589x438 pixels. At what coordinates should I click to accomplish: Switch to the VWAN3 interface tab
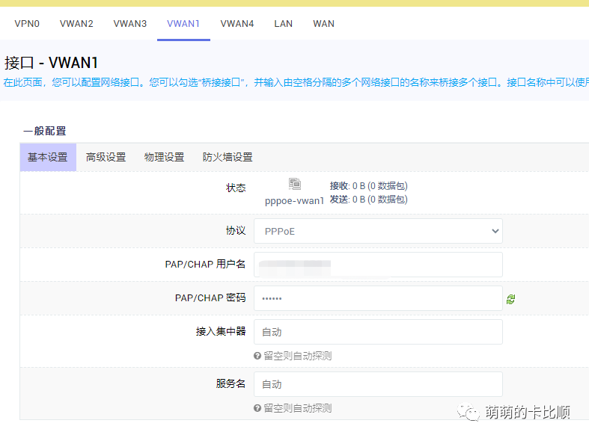130,24
